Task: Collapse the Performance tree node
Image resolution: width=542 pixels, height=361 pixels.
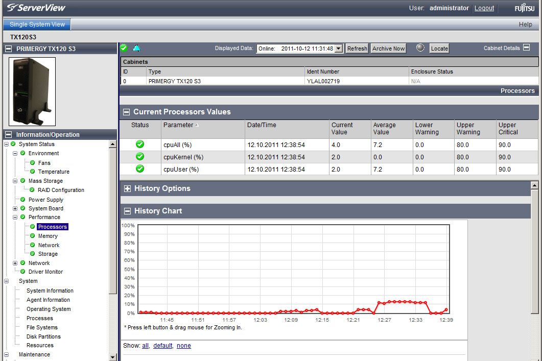Action: (15, 218)
